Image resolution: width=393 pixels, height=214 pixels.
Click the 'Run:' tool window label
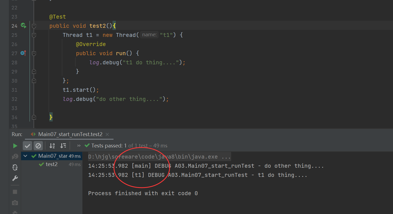pyautogui.click(x=17, y=134)
